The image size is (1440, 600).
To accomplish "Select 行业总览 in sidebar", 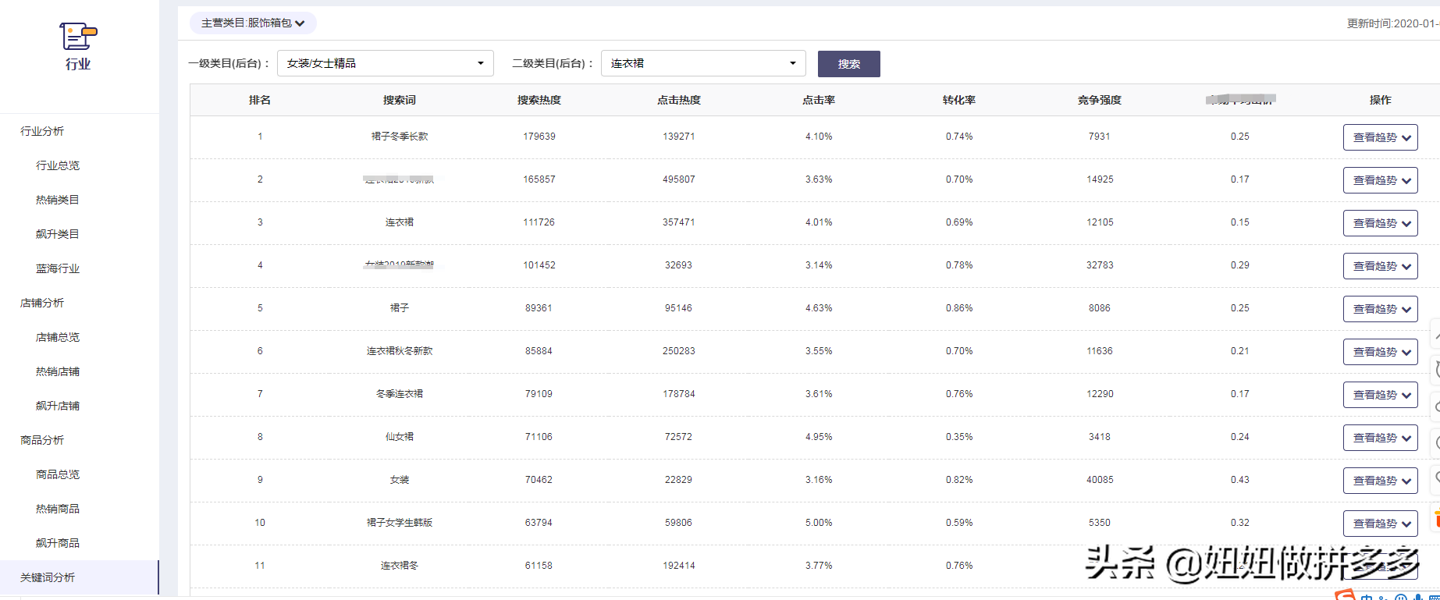I will pos(58,165).
